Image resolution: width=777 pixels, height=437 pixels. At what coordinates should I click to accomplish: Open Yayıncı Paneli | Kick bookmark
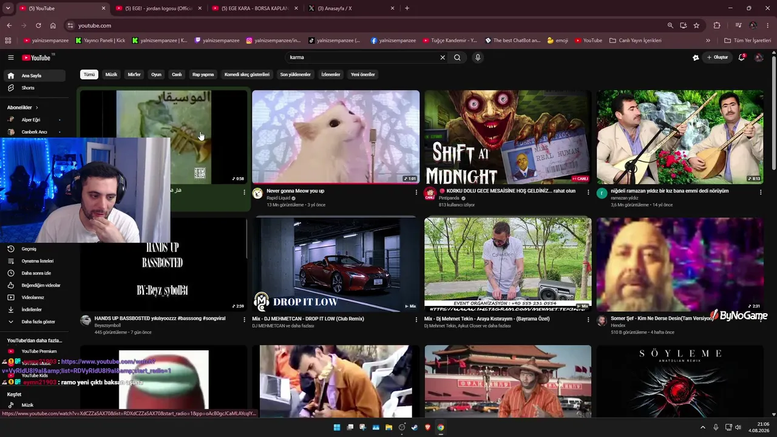[x=100, y=41]
